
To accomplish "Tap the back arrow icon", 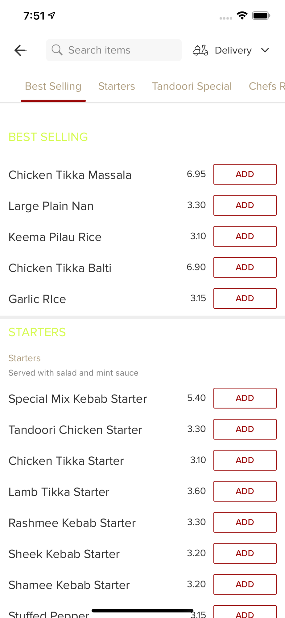I will (x=20, y=50).
